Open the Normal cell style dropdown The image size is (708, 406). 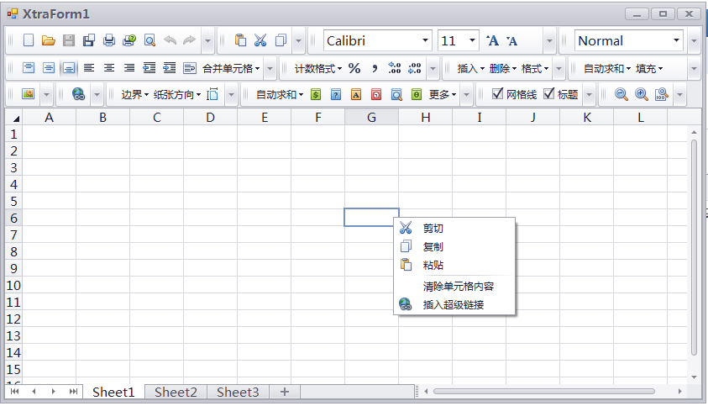(676, 40)
